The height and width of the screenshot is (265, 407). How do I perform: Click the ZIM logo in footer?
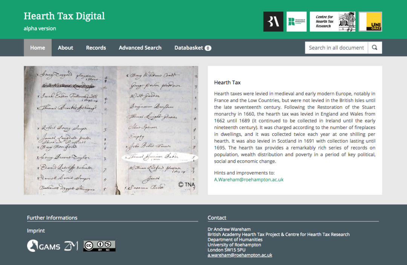(x=71, y=246)
